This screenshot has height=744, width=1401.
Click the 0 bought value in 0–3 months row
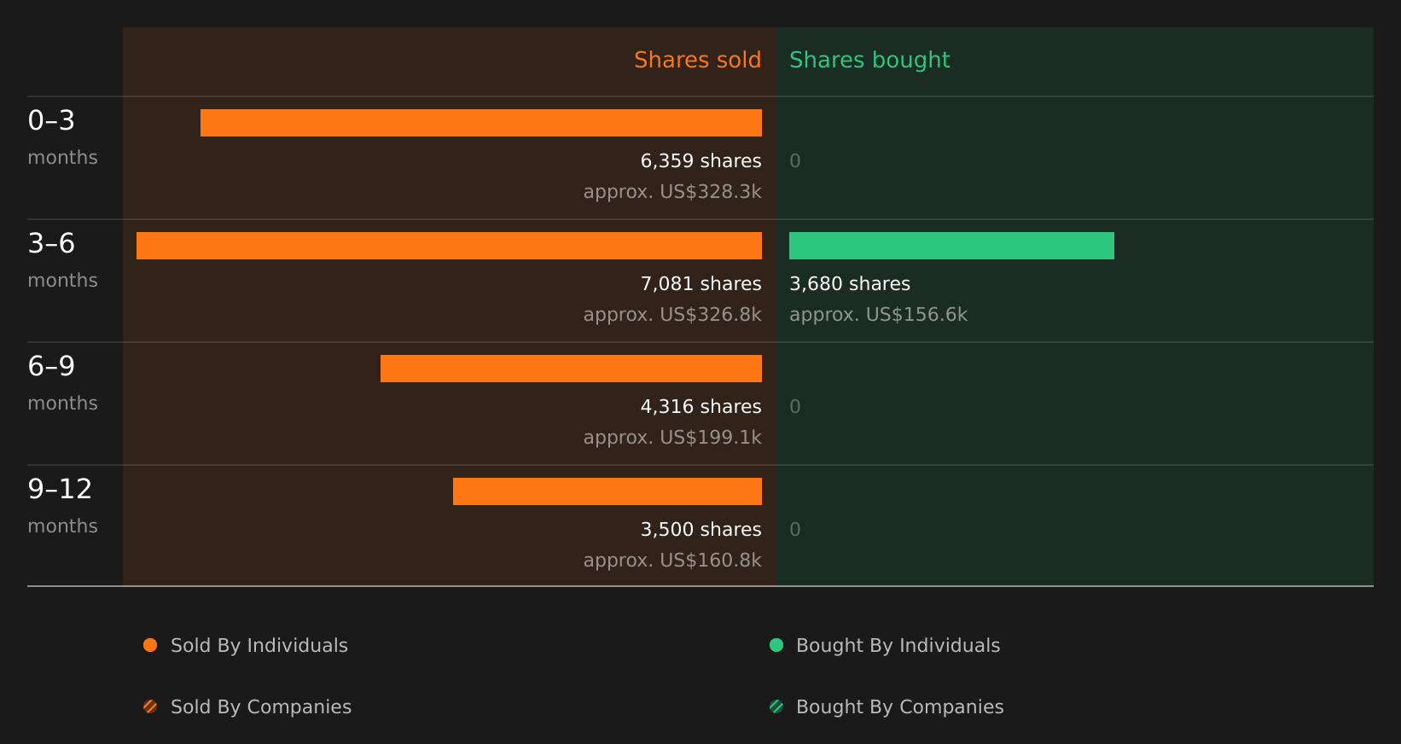(x=795, y=161)
